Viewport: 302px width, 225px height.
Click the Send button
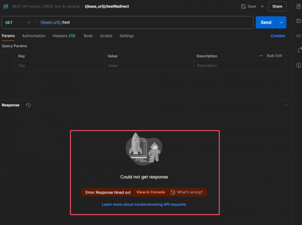(266, 22)
